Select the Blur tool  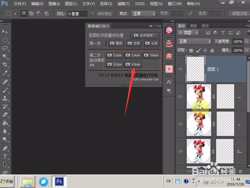tap(5, 131)
